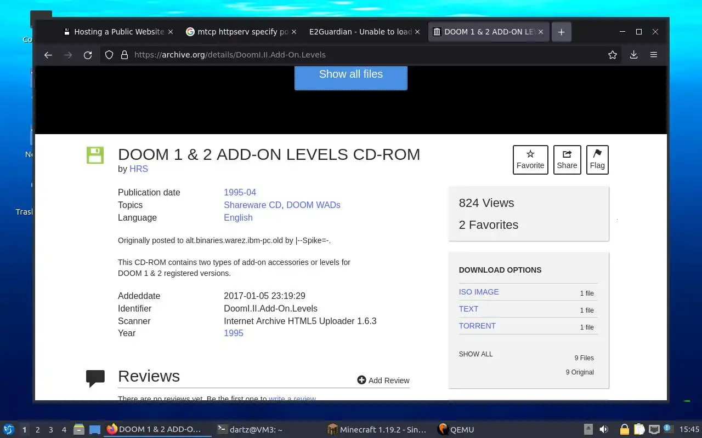Click the update notification tray icon
702x438 pixels.
668,429
